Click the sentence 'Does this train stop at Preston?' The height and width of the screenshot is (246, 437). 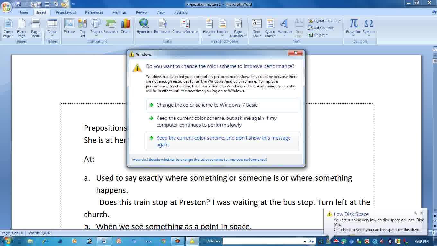pyautogui.click(x=155, y=202)
